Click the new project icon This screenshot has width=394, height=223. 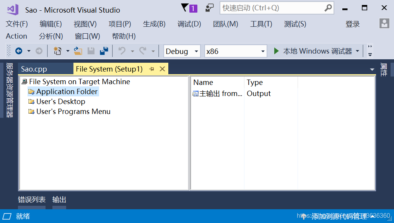coord(57,51)
